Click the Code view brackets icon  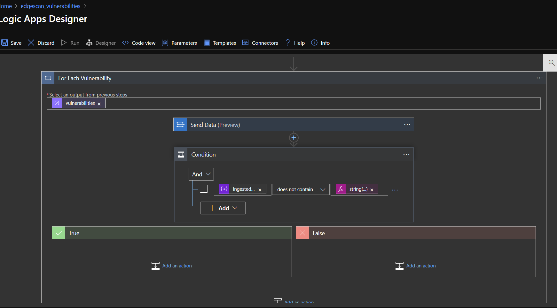pyautogui.click(x=125, y=42)
